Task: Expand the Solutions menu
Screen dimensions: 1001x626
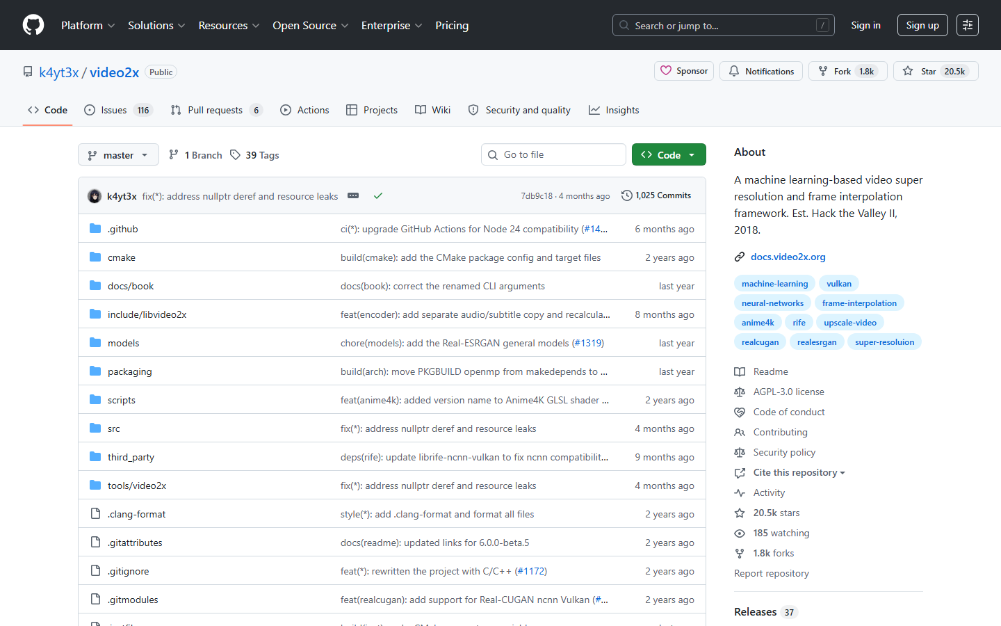Action: 156,25
